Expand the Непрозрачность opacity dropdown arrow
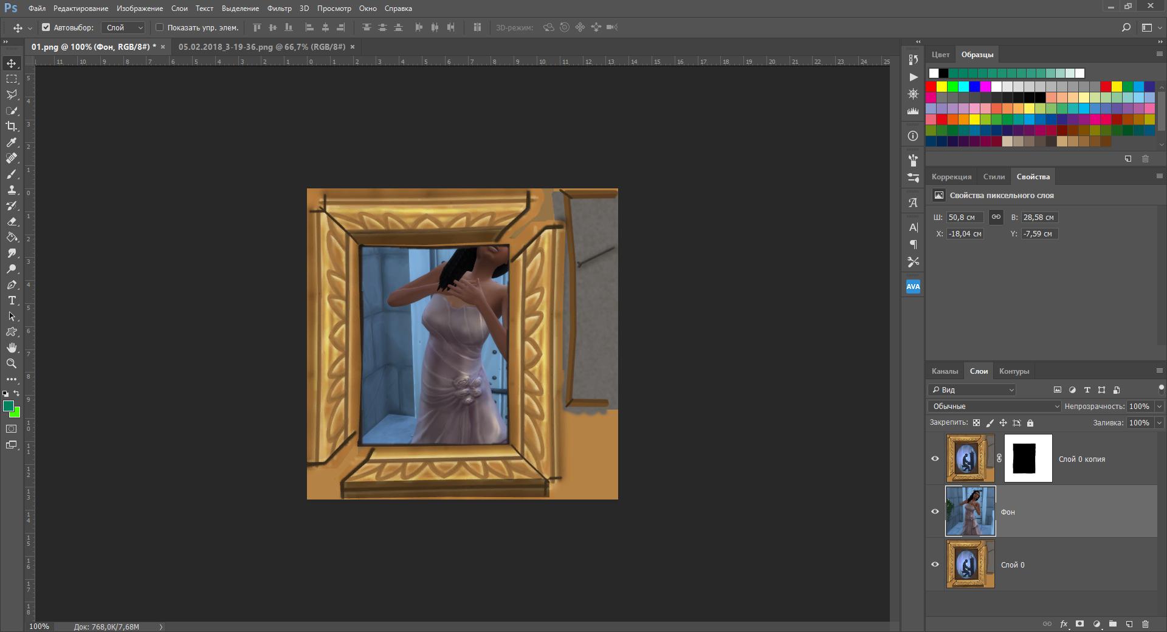Image resolution: width=1167 pixels, height=632 pixels. coord(1159,407)
